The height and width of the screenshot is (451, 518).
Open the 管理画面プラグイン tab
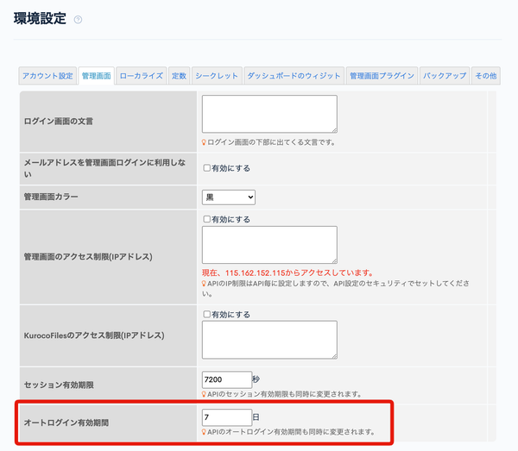(x=382, y=76)
